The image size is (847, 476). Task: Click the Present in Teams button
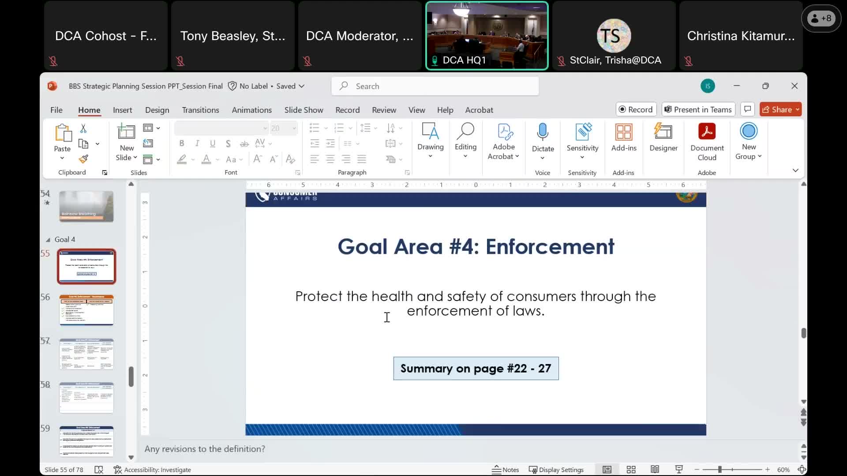(698, 110)
